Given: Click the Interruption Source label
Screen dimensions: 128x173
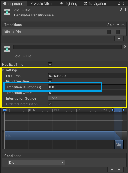Looking at the screenshot, I should tap(21, 98).
